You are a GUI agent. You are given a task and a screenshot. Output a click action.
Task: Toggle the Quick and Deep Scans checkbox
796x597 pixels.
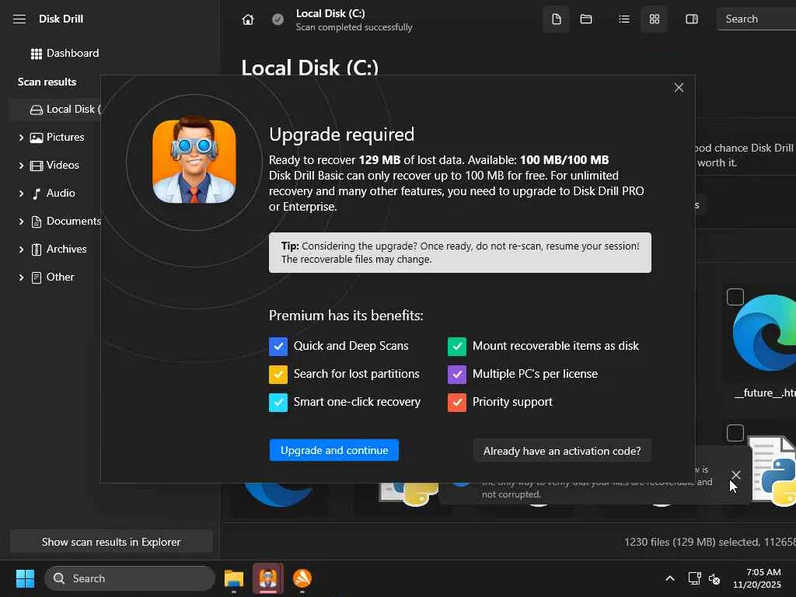click(x=278, y=346)
